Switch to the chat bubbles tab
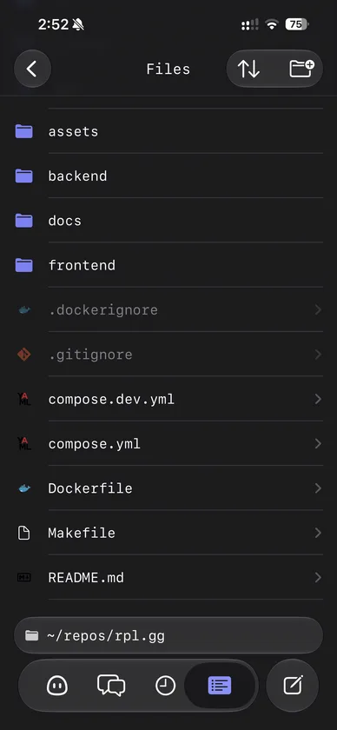The height and width of the screenshot is (730, 337). [111, 686]
